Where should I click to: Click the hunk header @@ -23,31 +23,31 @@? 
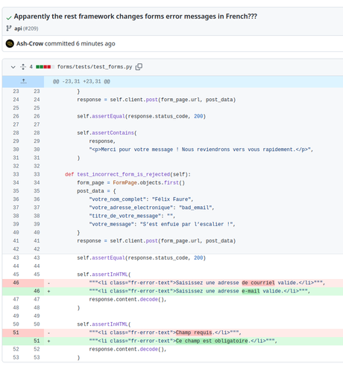click(81, 82)
